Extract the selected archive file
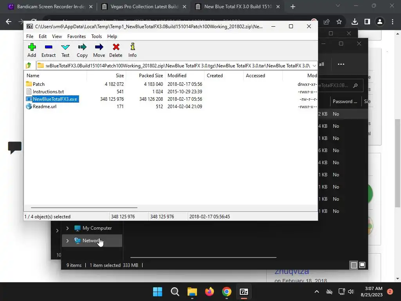 coord(48,50)
